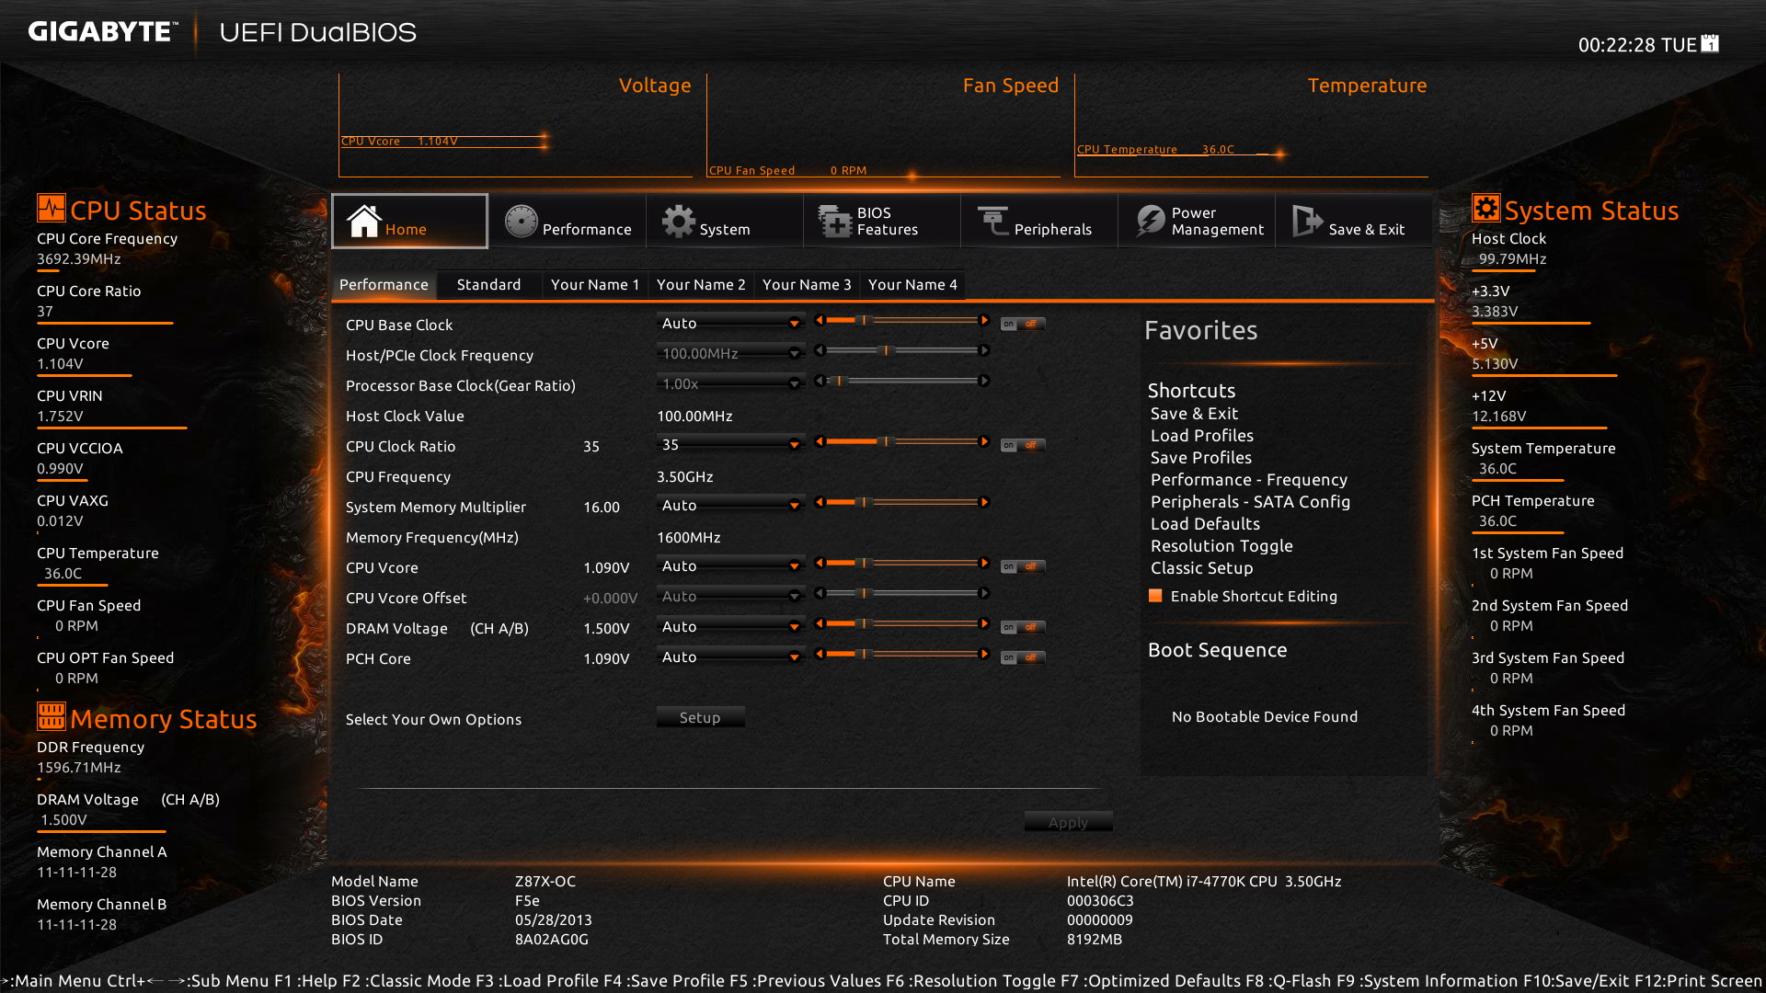Open the Save & Exit arrow icon menu
This screenshot has width=1766, height=993.
[x=1307, y=221]
